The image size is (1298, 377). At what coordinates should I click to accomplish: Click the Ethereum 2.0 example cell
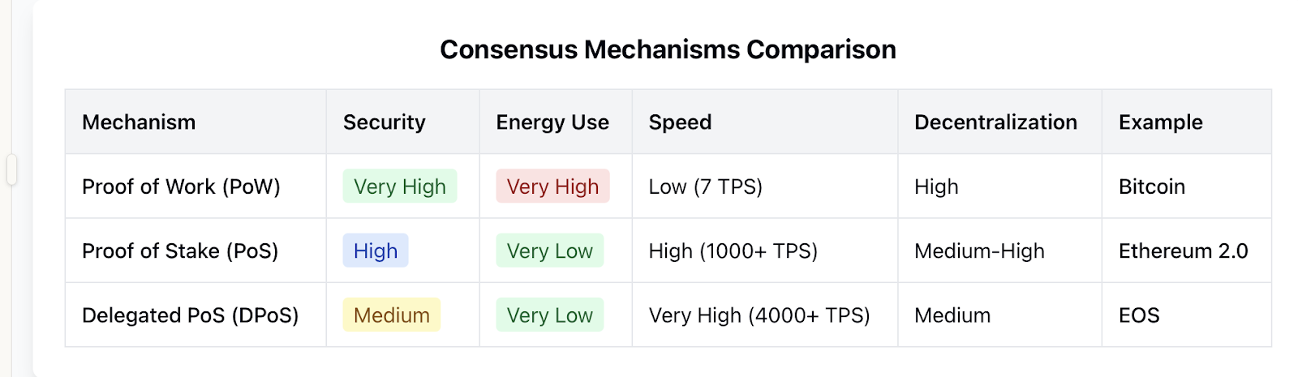[1183, 251]
